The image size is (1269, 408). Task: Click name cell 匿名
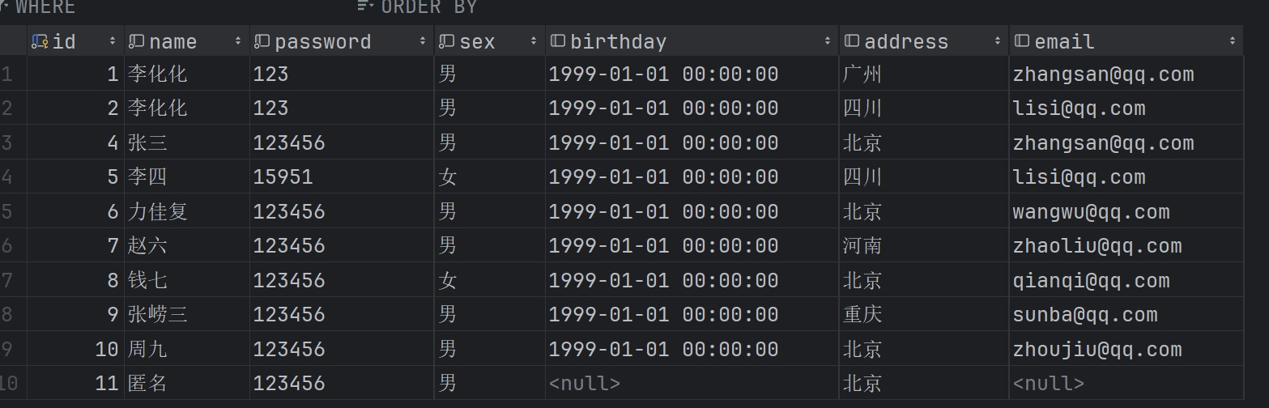point(186,383)
